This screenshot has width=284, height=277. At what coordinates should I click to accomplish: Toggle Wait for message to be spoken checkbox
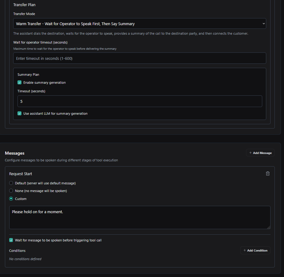click(11, 240)
